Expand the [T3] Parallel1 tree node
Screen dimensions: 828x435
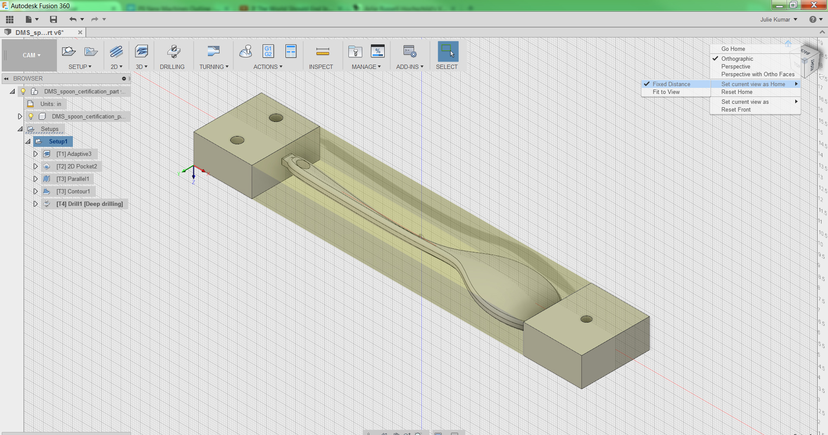36,179
